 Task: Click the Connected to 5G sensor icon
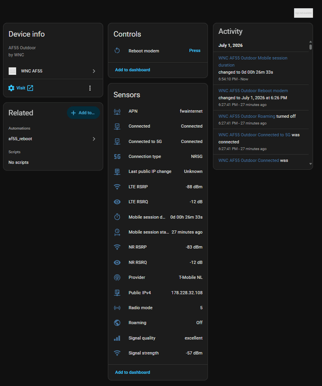[117, 141]
